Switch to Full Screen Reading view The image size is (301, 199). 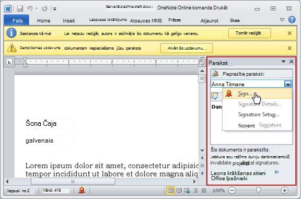179,191
